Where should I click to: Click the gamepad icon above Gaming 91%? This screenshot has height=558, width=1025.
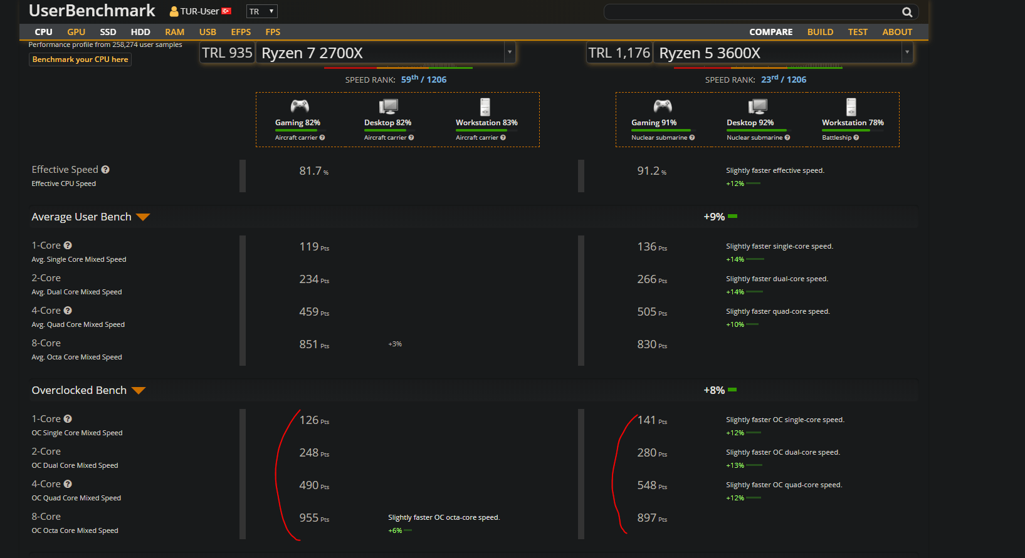pyautogui.click(x=663, y=106)
